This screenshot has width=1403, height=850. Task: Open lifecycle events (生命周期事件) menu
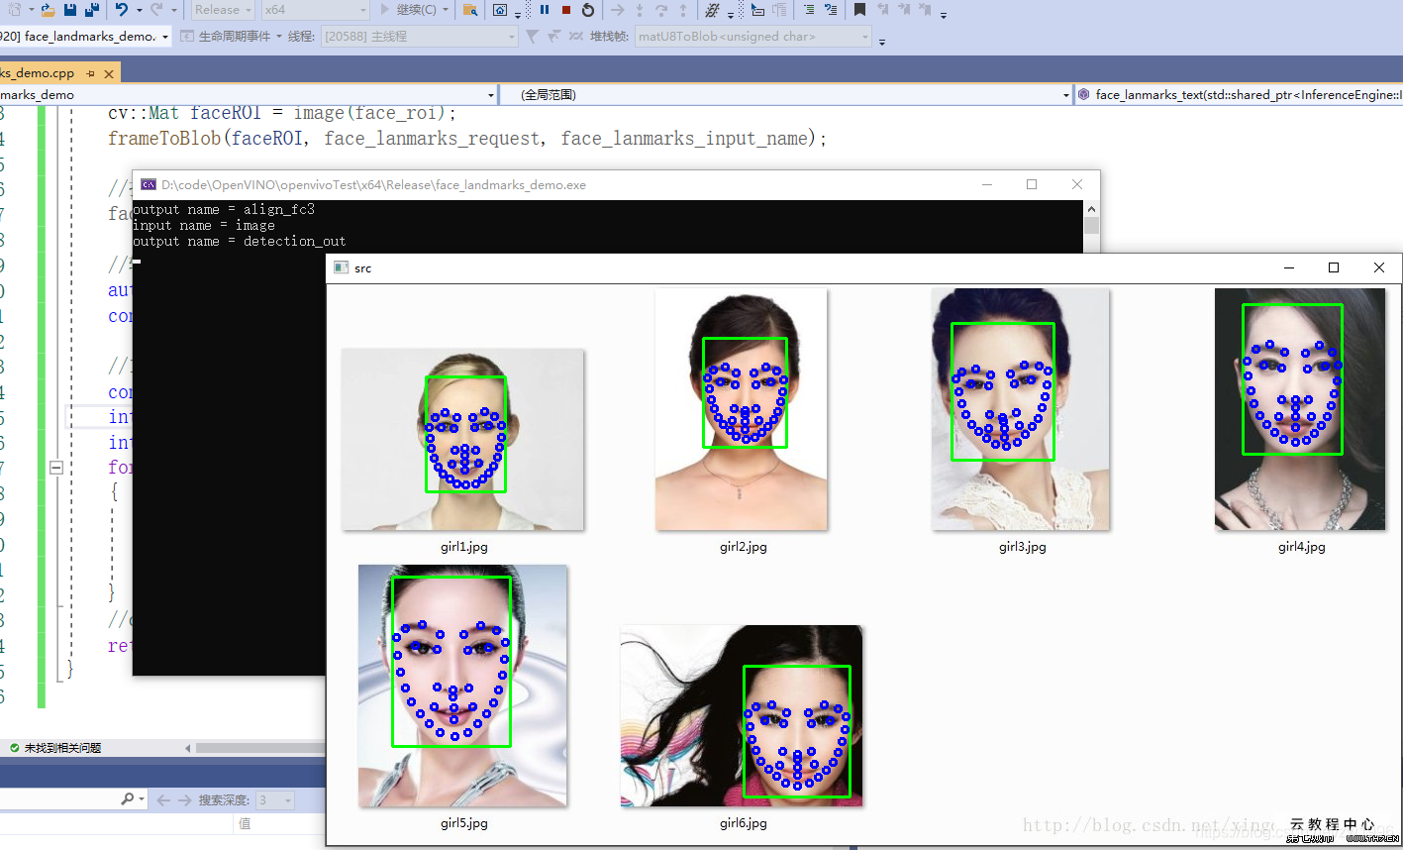(231, 37)
